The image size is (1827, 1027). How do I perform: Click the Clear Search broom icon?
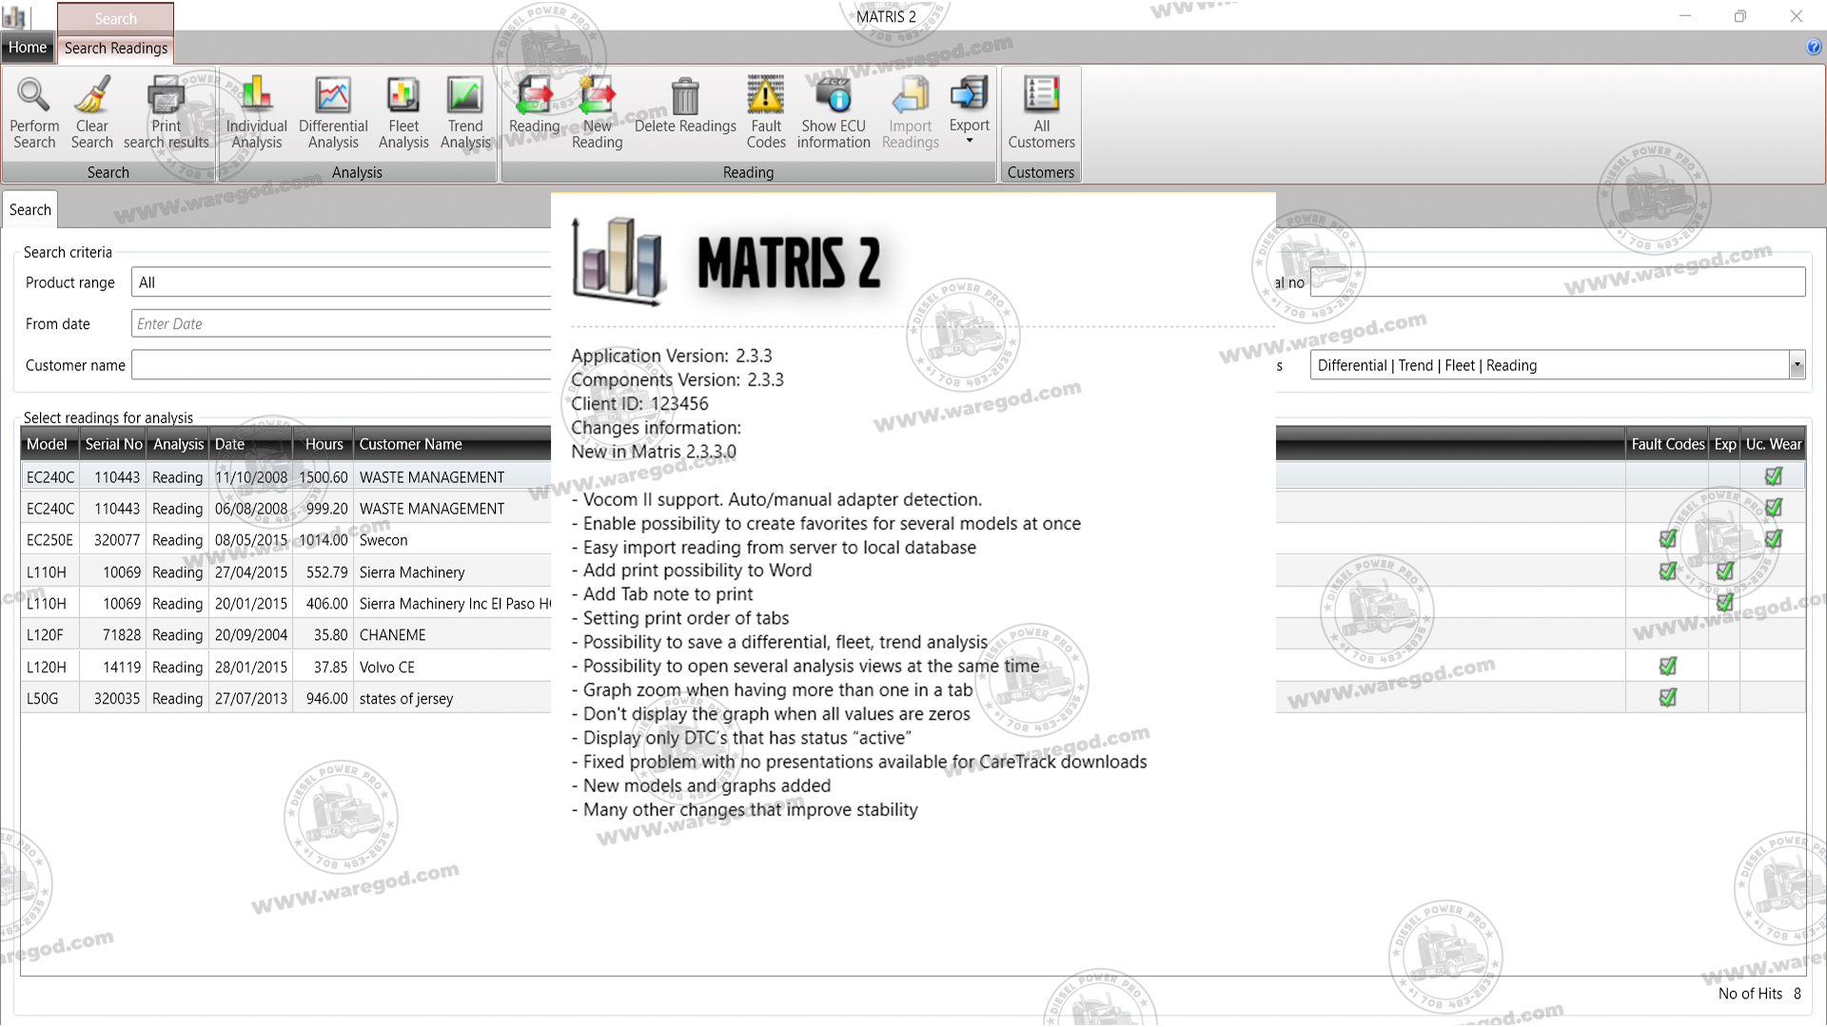91,96
